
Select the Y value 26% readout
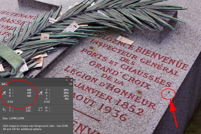coord(66,96)
